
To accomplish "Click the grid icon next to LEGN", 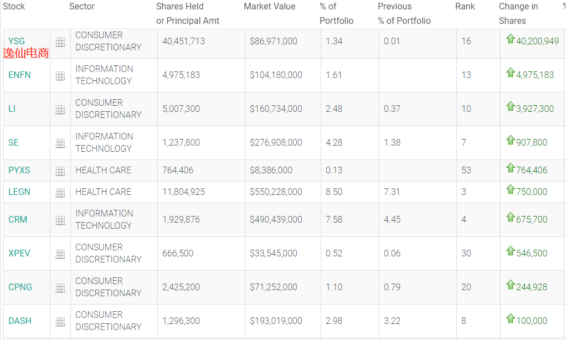I will coord(60,193).
